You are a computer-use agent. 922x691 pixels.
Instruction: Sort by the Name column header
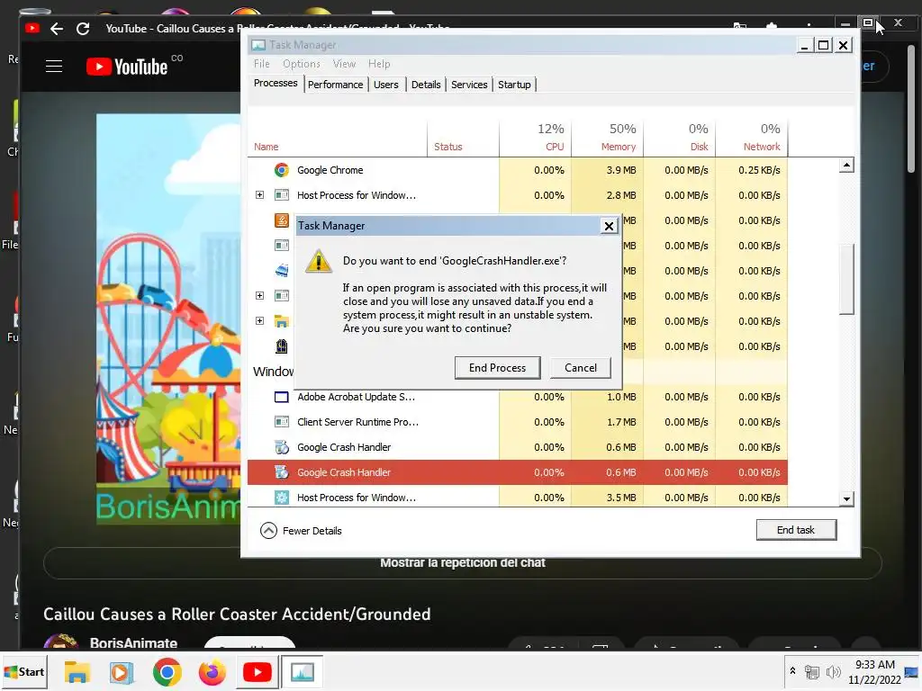pyautogui.click(x=337, y=139)
